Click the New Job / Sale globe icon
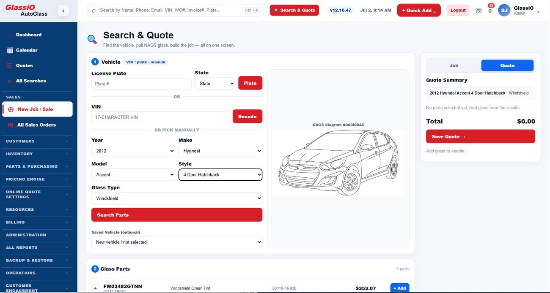Image resolution: width=550 pixels, height=293 pixels. coord(11,109)
